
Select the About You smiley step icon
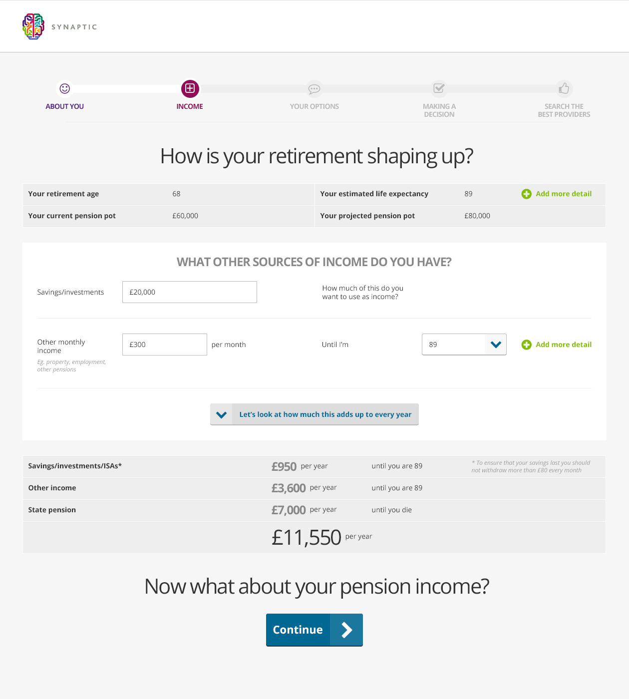65,88
